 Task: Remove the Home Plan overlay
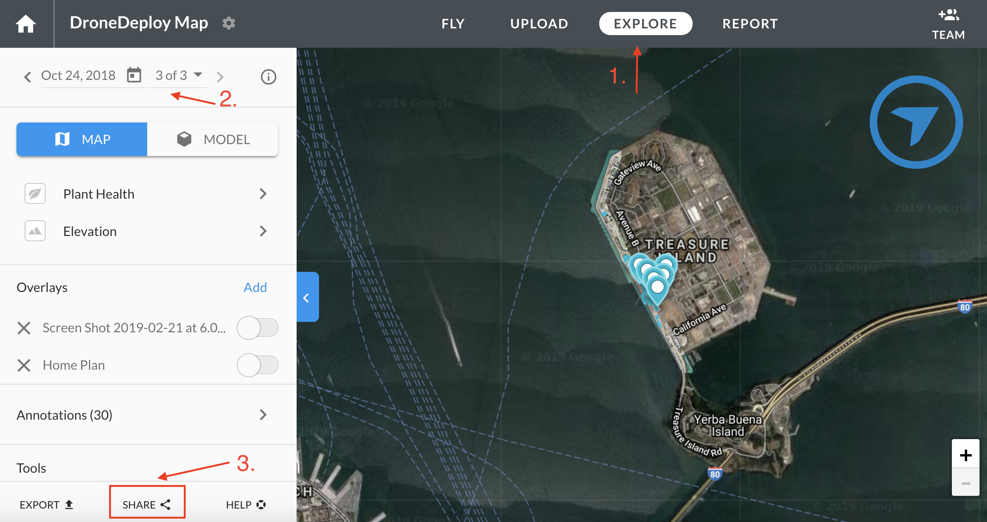tap(24, 365)
